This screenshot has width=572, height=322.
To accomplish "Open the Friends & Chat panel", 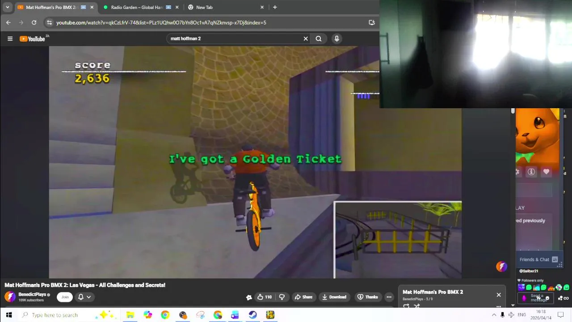I will [538, 259].
